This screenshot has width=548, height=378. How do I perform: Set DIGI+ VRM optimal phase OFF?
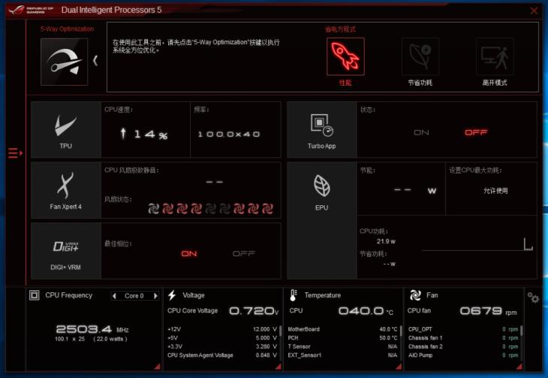click(x=244, y=253)
